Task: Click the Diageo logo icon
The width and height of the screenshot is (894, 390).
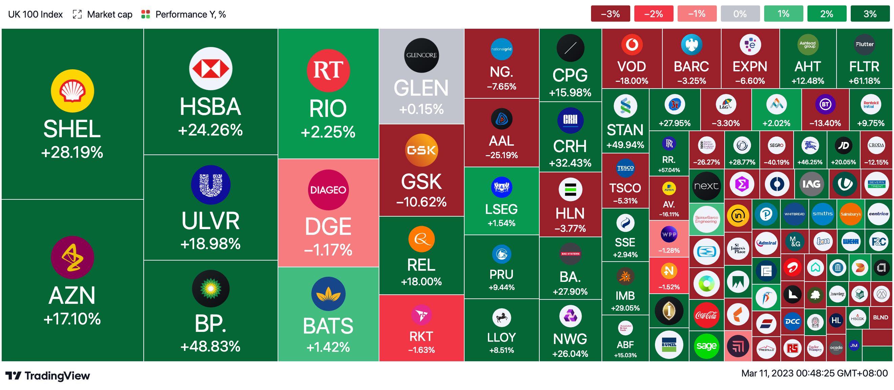Action: pos(328,190)
